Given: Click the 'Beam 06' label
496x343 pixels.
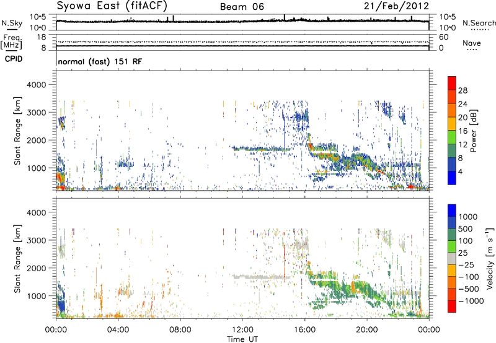Looking at the screenshot, I should pyautogui.click(x=242, y=7).
